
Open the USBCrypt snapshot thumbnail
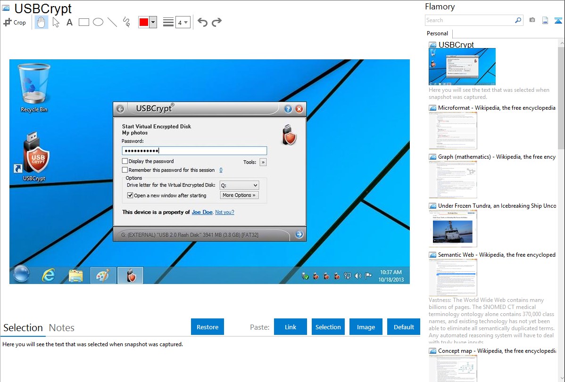pyautogui.click(x=462, y=66)
